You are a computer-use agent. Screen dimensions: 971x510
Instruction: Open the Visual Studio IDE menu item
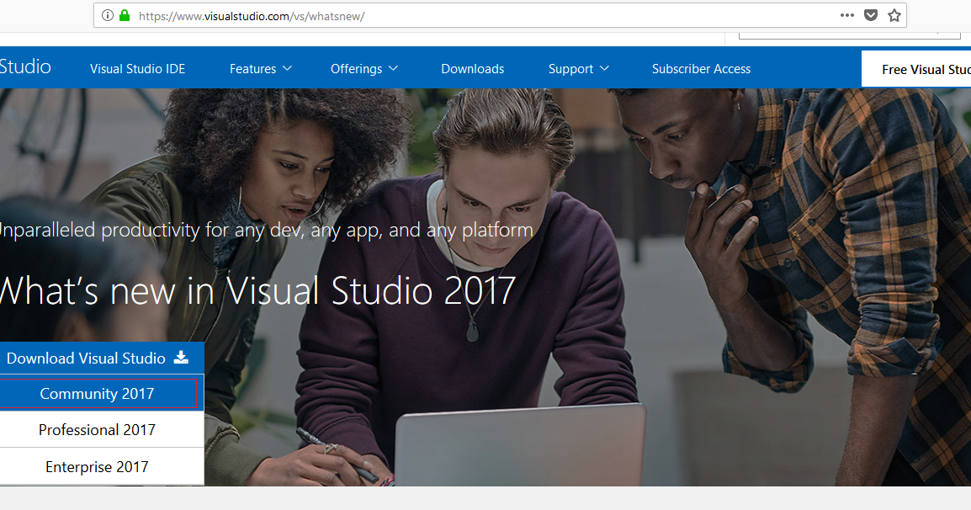(x=137, y=68)
